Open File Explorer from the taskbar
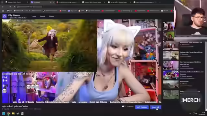Image resolution: width=207 pixels, height=116 pixels. click(x=13, y=113)
